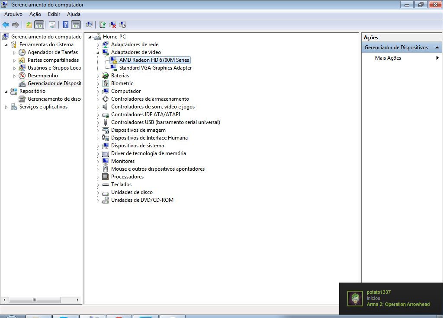Click the Up One Level folder icon

(x=29, y=25)
